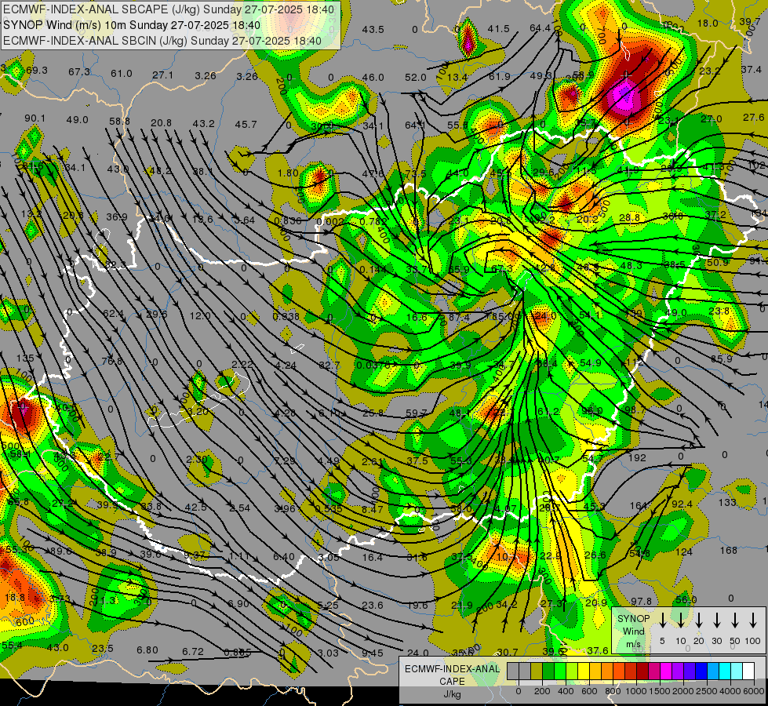Click the 5 m/s wind arrow in legend

(662, 620)
